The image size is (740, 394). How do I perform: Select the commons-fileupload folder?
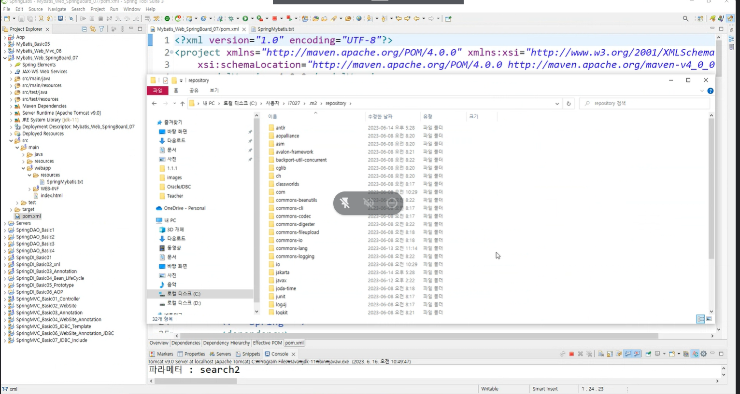[297, 232]
